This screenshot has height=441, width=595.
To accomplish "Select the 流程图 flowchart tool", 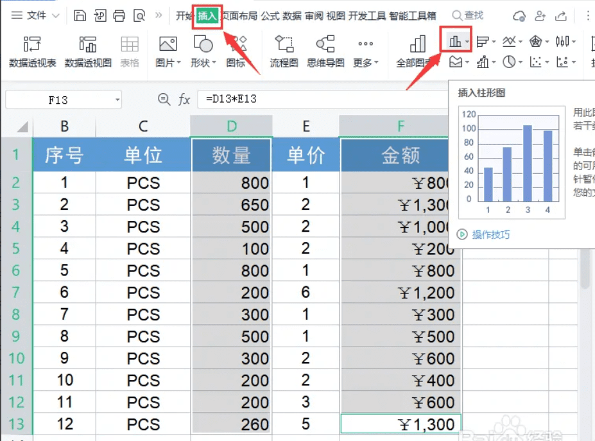I will [x=284, y=53].
